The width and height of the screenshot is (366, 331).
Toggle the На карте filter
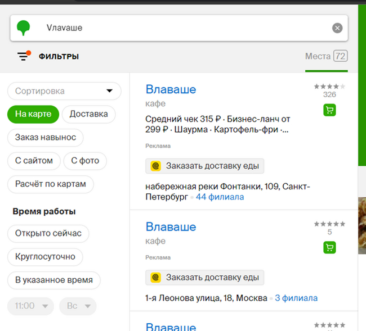[33, 114]
